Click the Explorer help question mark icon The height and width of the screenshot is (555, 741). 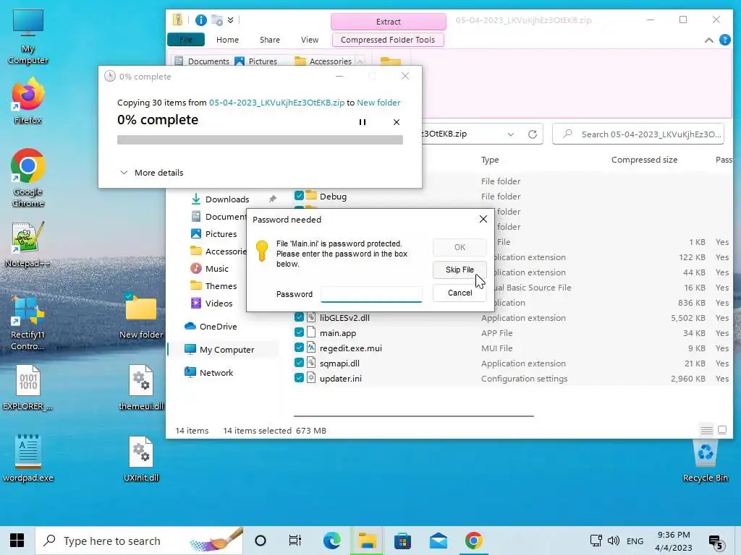[725, 40]
